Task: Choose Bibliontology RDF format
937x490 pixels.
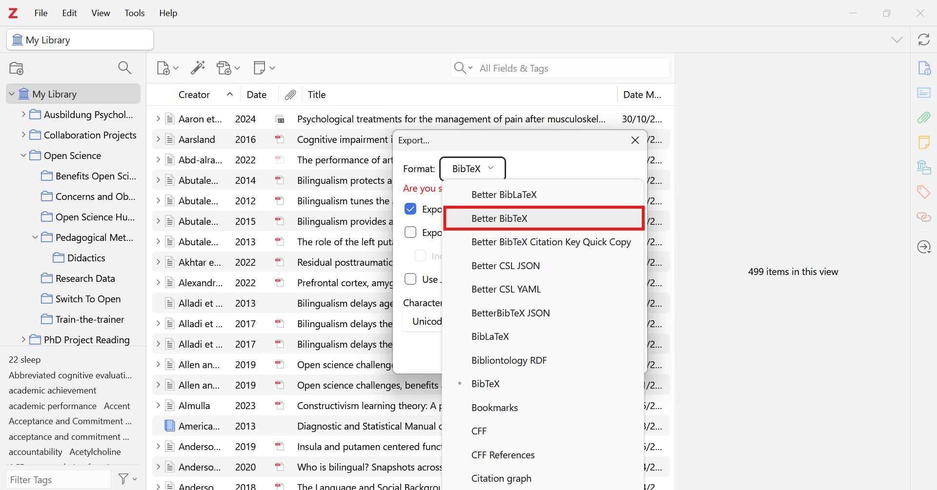Action: (544, 360)
